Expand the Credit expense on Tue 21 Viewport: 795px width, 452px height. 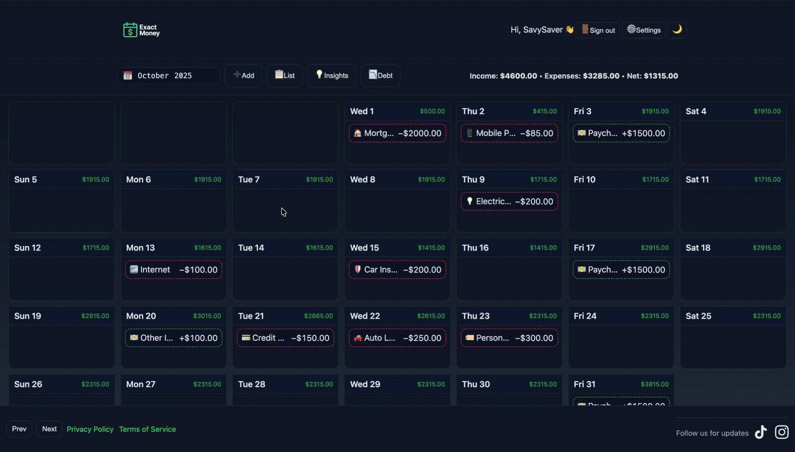point(285,338)
